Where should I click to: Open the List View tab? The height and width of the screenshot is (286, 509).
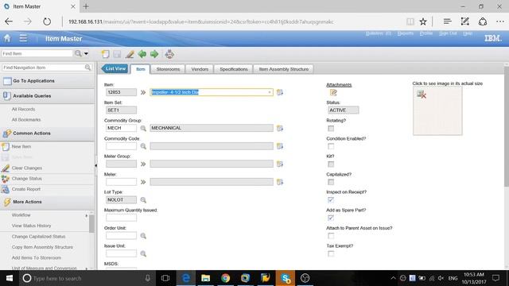114,69
